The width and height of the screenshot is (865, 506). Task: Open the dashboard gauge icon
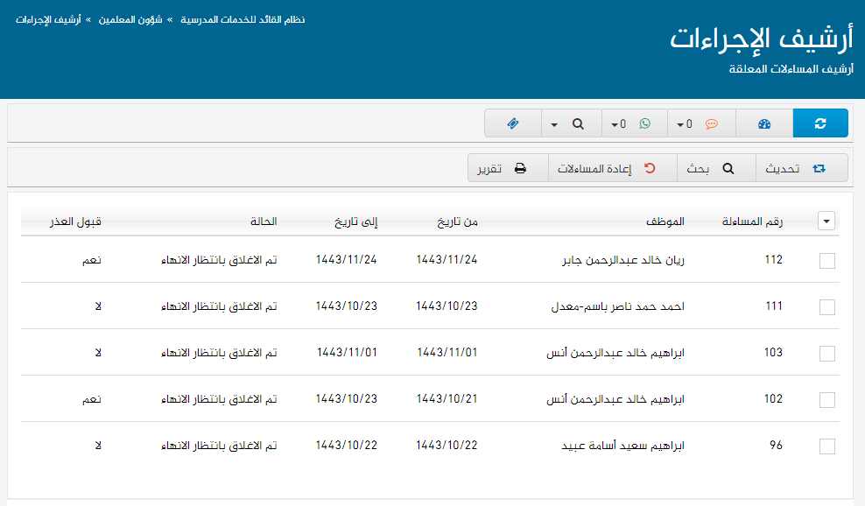(x=763, y=124)
